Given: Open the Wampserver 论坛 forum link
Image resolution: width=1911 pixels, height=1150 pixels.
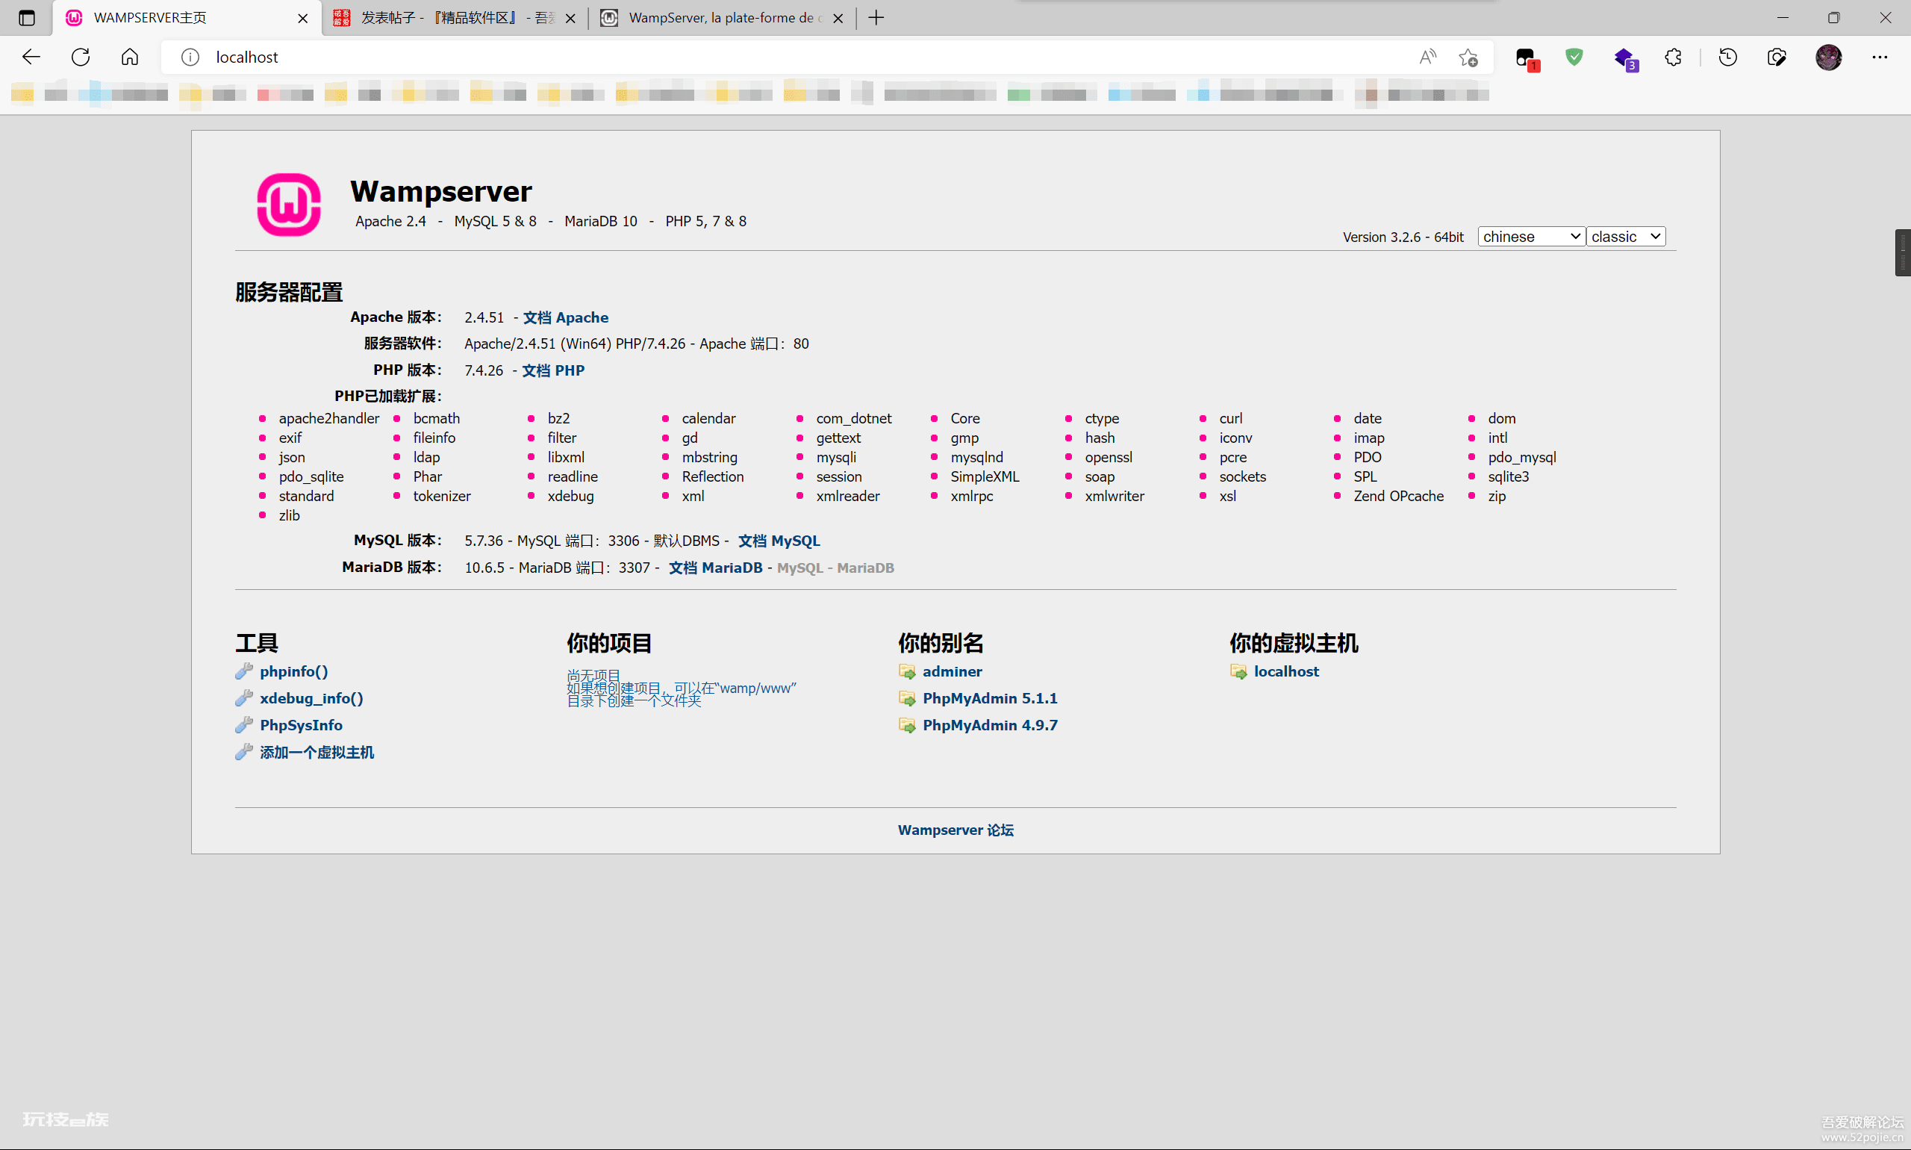Looking at the screenshot, I should 955,830.
